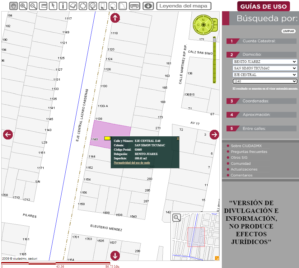Open the delegación dropdown BENITO JUAREZ
The width and height of the screenshot is (299, 268).
point(265,62)
